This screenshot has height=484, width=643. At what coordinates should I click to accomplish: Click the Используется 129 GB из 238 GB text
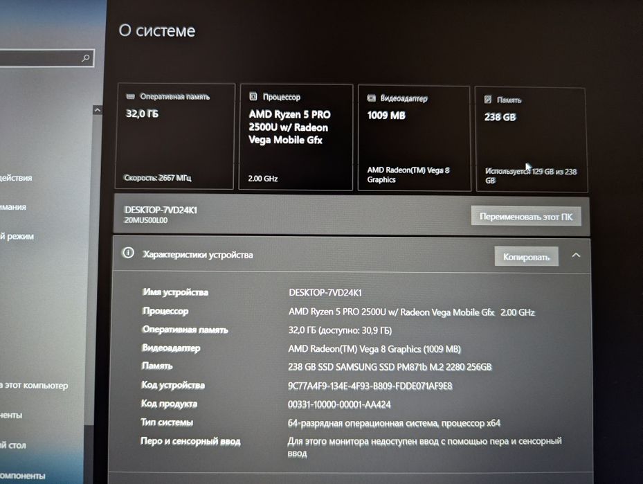531,176
